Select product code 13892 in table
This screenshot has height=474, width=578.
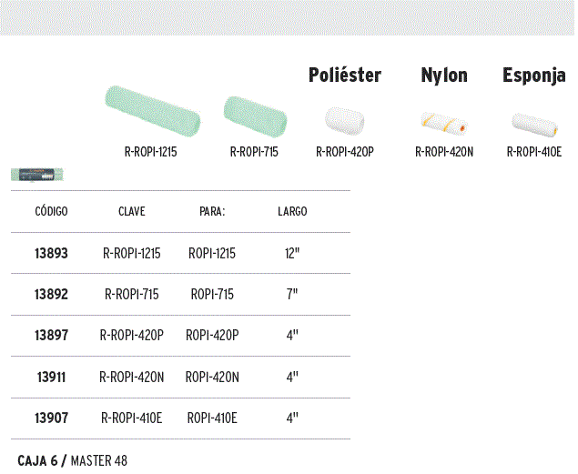[x=51, y=294]
